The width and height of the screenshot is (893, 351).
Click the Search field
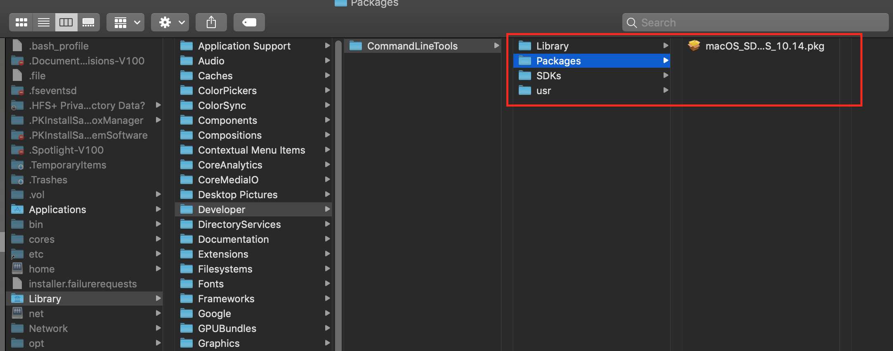point(755,22)
